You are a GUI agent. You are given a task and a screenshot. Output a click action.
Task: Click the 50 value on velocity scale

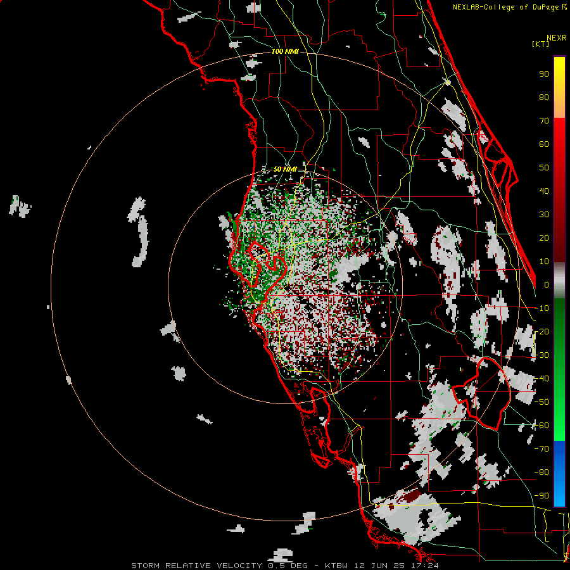tap(544, 168)
